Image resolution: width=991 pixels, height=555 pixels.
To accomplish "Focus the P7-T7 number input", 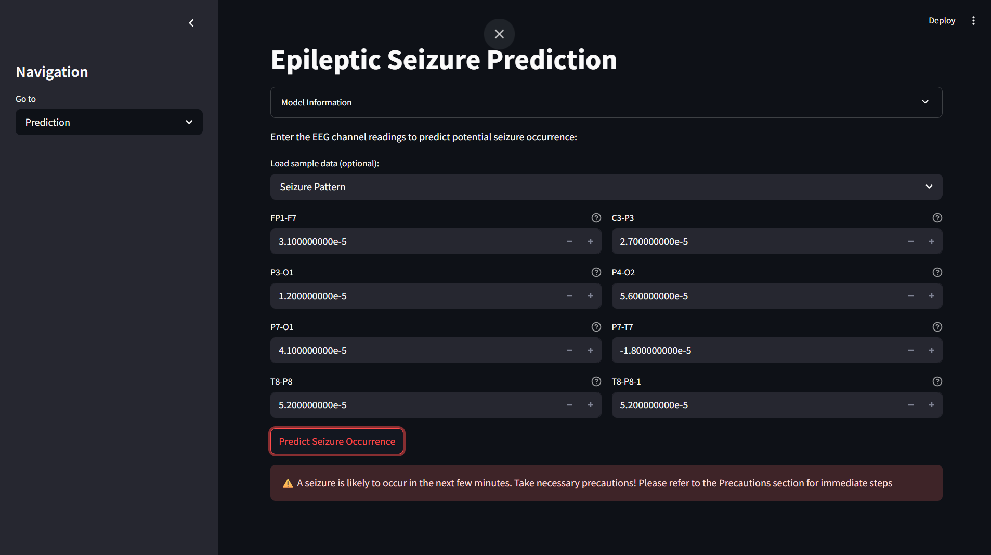I will click(x=754, y=350).
